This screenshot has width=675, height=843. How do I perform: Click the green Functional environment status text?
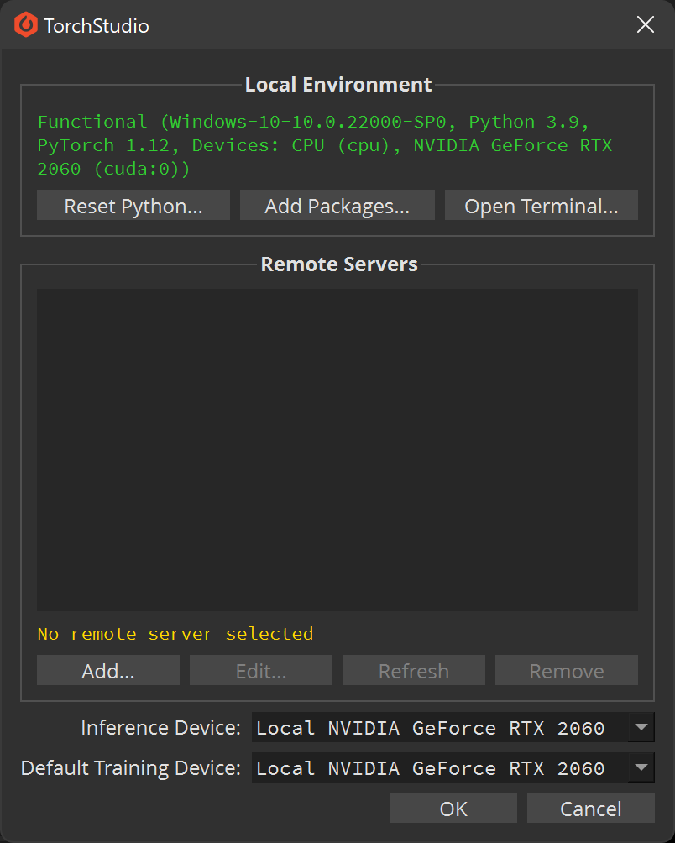(x=325, y=145)
